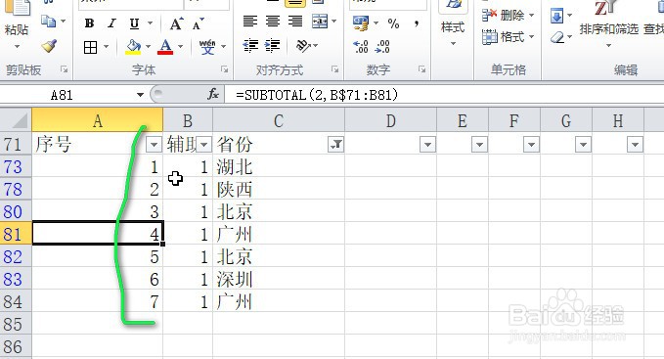The width and height of the screenshot is (664, 359).
Task: Open the filtered 省份 column filter button
Action: (x=335, y=145)
